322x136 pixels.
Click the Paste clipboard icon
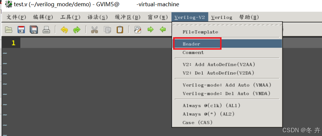120,30
